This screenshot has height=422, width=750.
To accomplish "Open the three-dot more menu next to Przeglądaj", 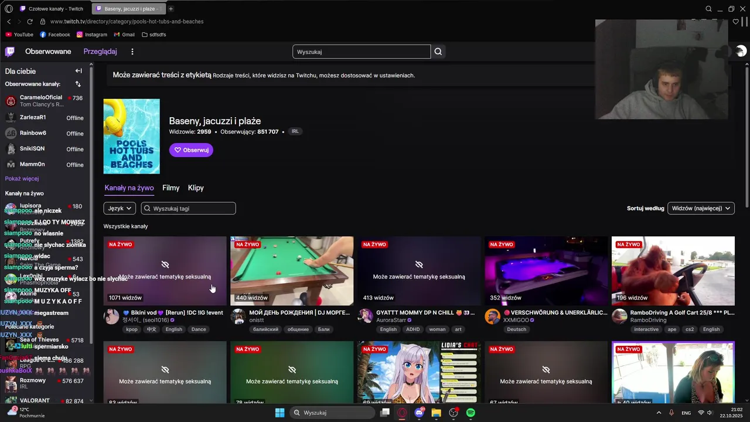I will point(132,52).
